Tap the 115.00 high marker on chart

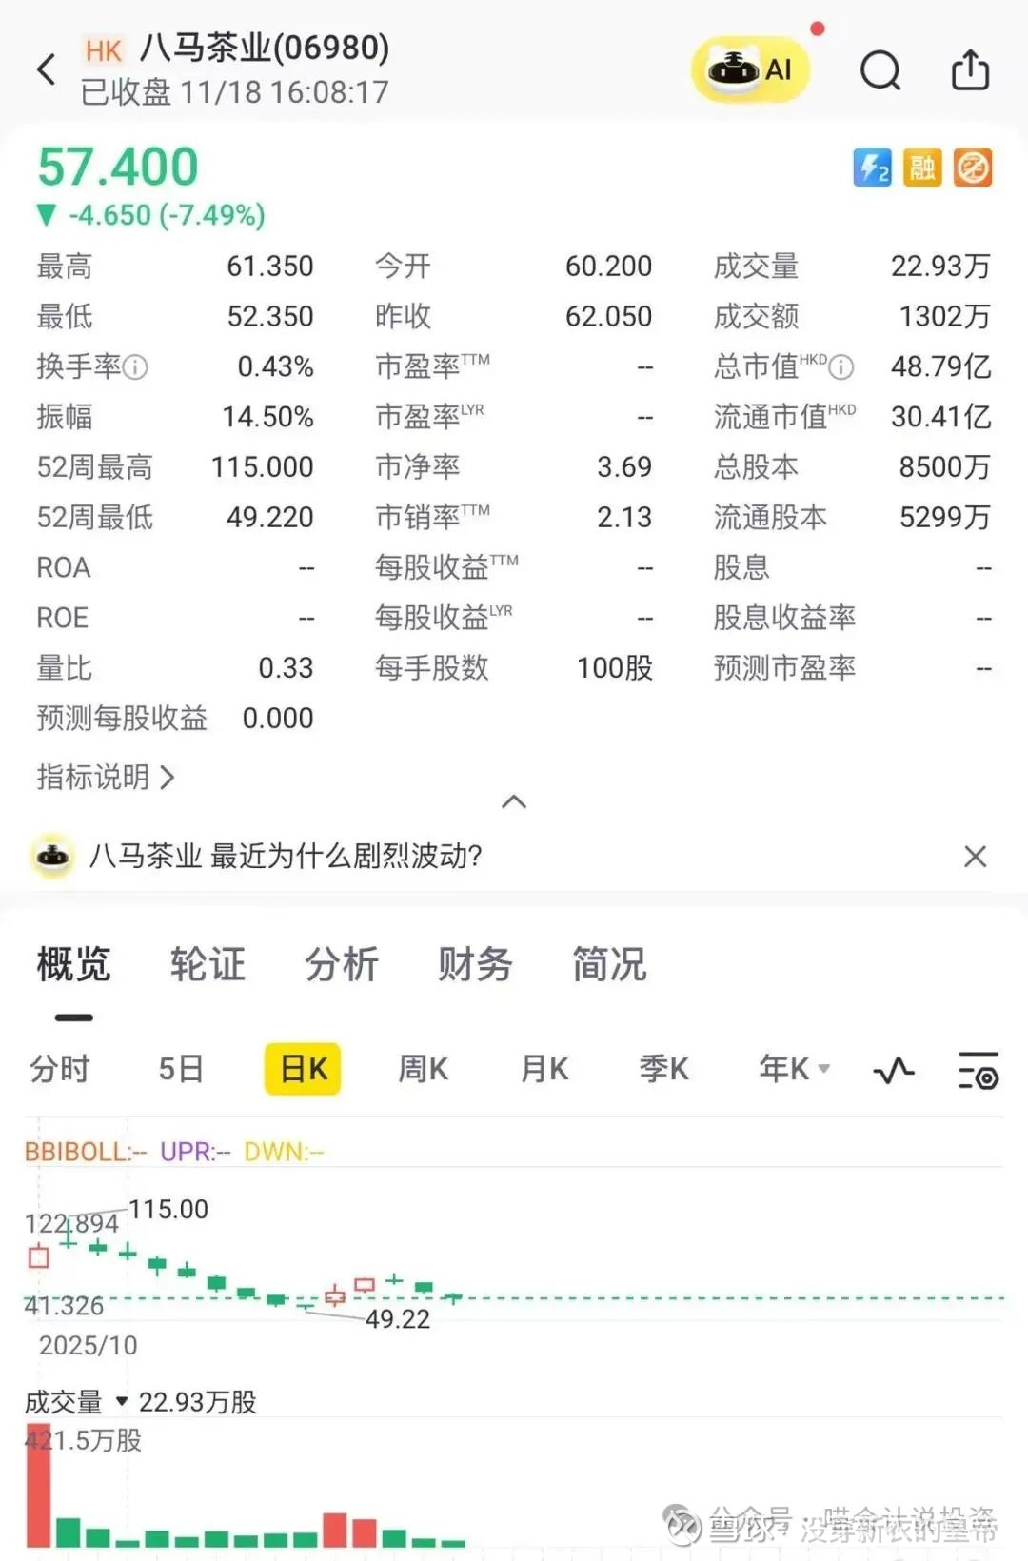click(x=168, y=1210)
